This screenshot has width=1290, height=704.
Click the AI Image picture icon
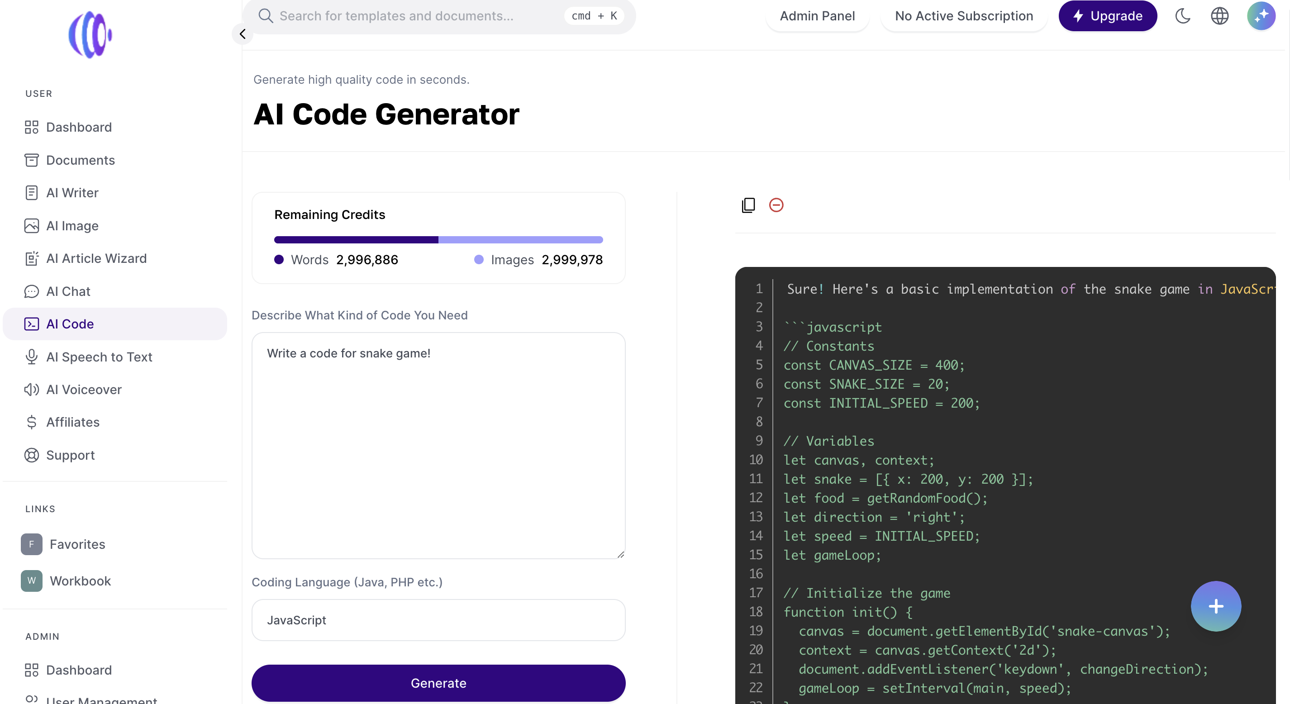pos(32,226)
